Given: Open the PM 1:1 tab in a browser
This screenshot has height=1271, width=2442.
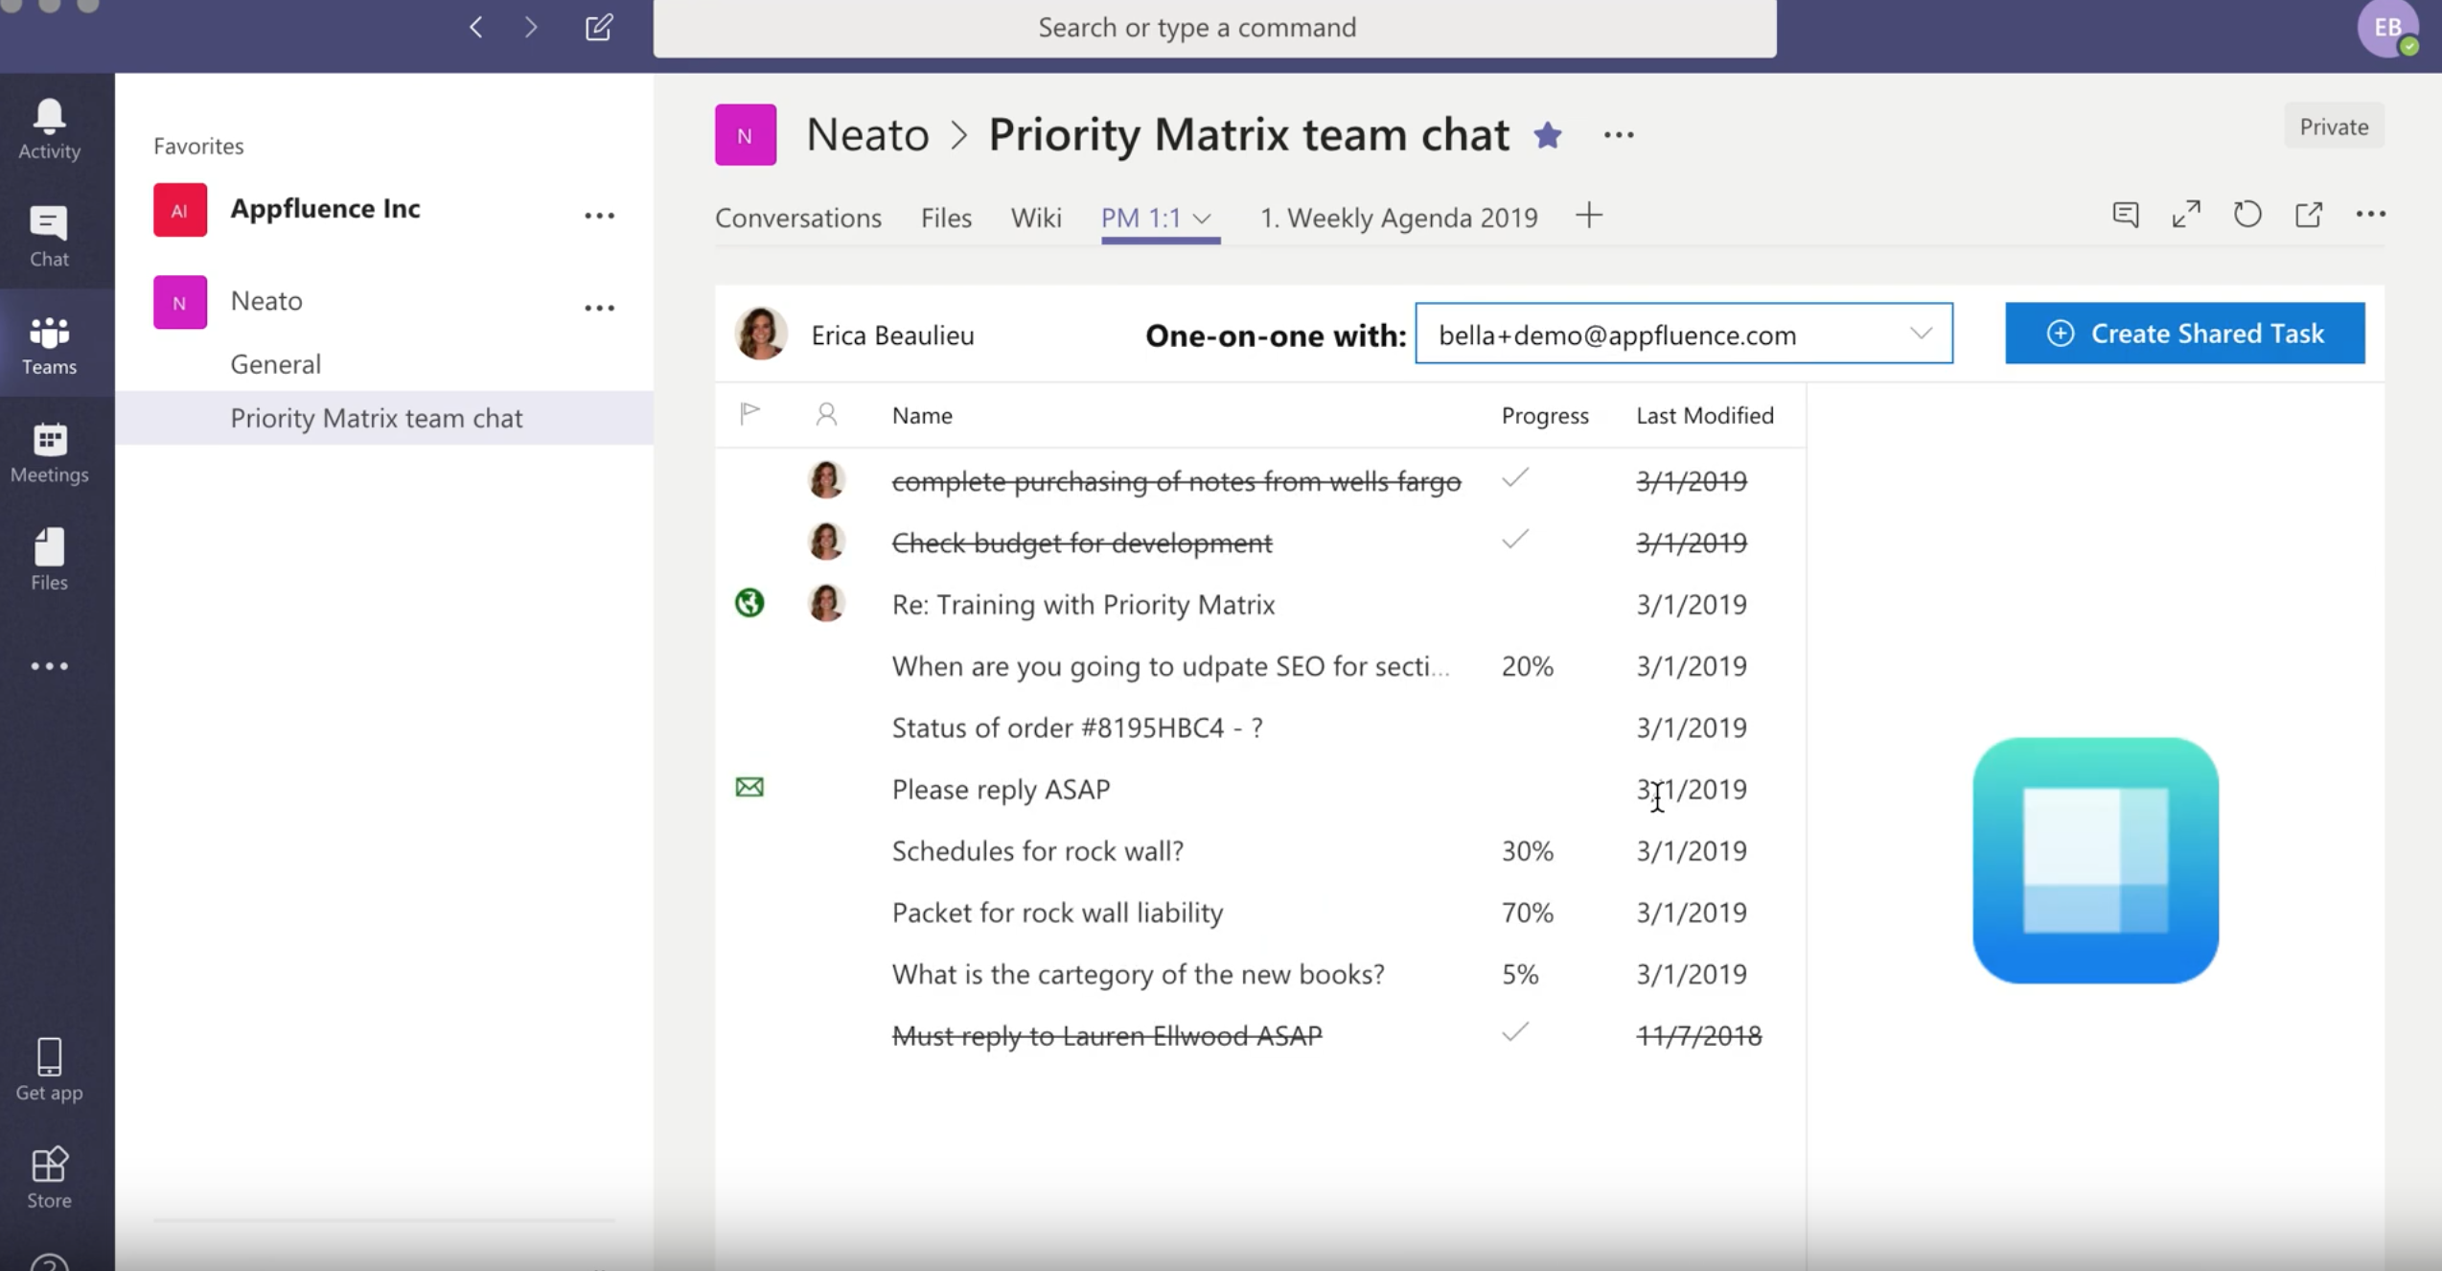Looking at the screenshot, I should coord(2310,215).
